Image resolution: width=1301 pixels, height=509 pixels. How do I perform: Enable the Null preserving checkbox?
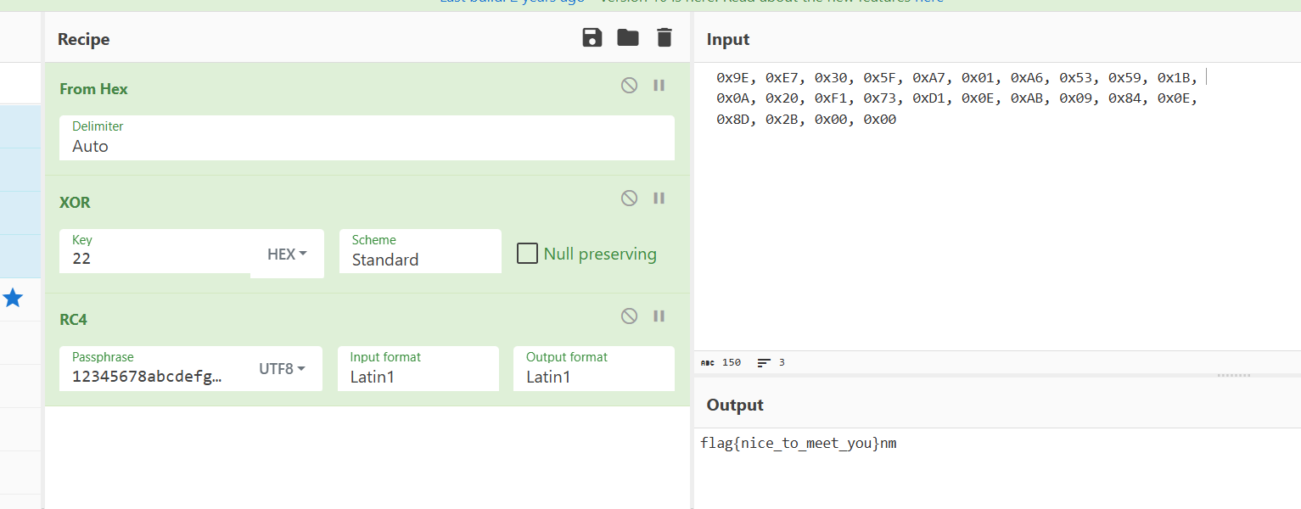pos(528,254)
